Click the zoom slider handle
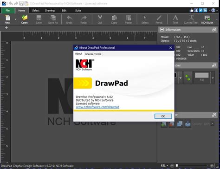The width and height of the screenshot is (220, 169). click(177, 166)
